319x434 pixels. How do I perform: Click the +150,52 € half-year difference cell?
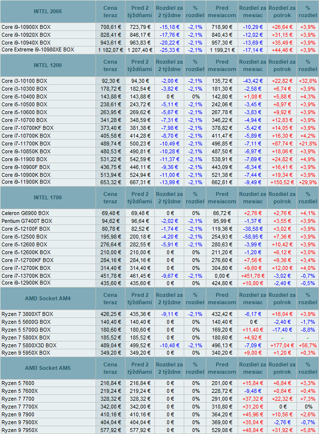pyautogui.click(x=282, y=182)
